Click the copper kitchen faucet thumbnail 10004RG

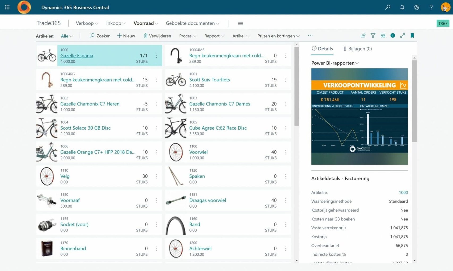(x=47, y=80)
